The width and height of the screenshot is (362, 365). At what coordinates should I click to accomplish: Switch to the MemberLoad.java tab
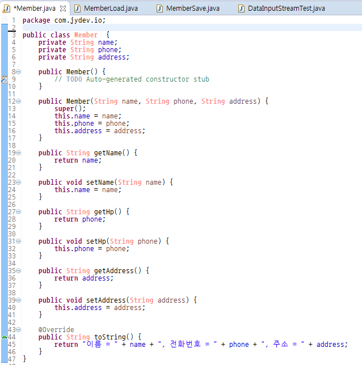(111, 9)
